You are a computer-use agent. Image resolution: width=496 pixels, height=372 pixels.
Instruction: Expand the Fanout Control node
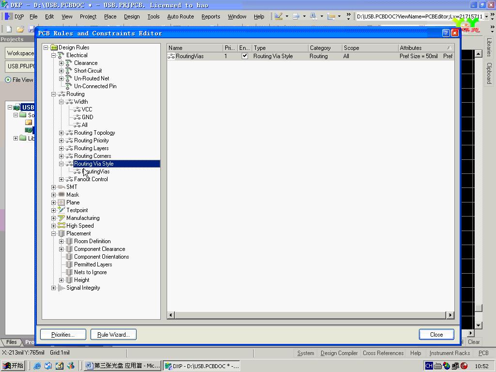(x=62, y=179)
